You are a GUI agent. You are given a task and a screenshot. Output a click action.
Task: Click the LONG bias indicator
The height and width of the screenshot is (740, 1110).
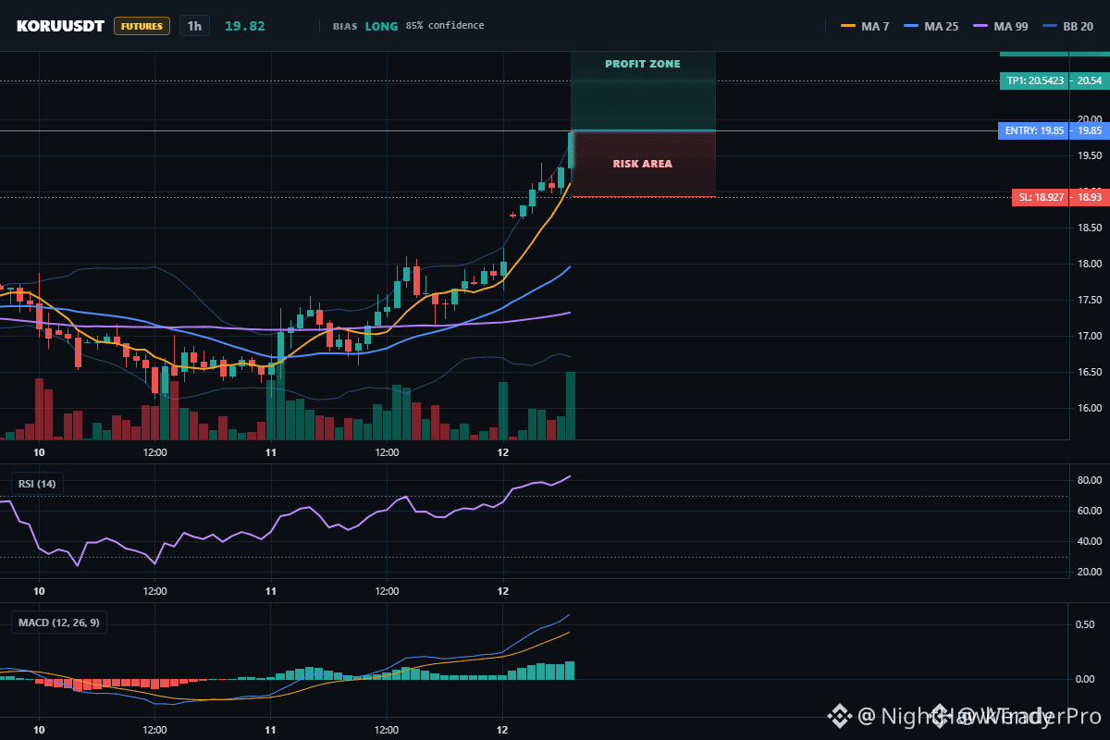click(x=381, y=26)
